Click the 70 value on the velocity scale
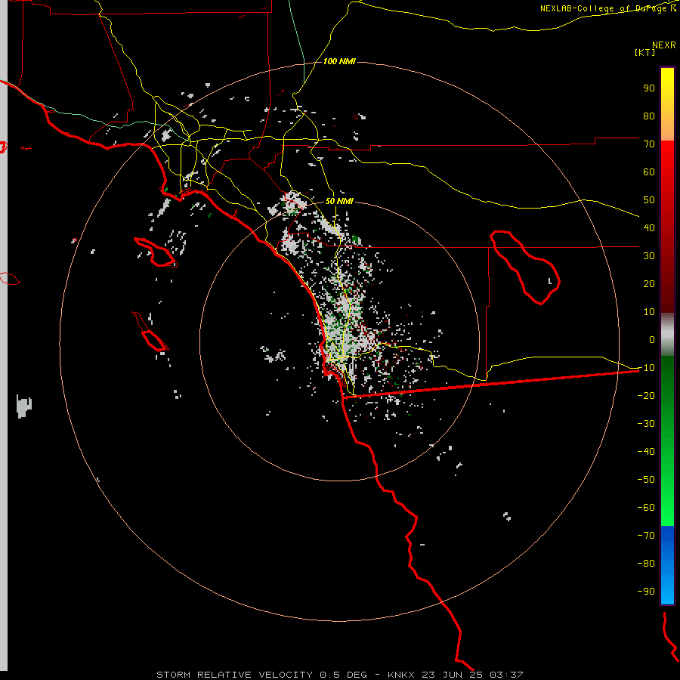Viewport: 680px width, 680px height. (649, 144)
